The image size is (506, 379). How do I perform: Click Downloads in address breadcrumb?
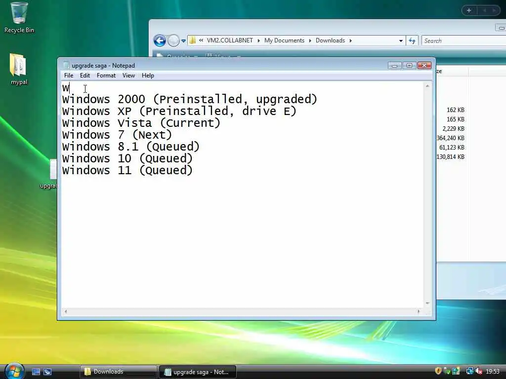tap(330, 40)
